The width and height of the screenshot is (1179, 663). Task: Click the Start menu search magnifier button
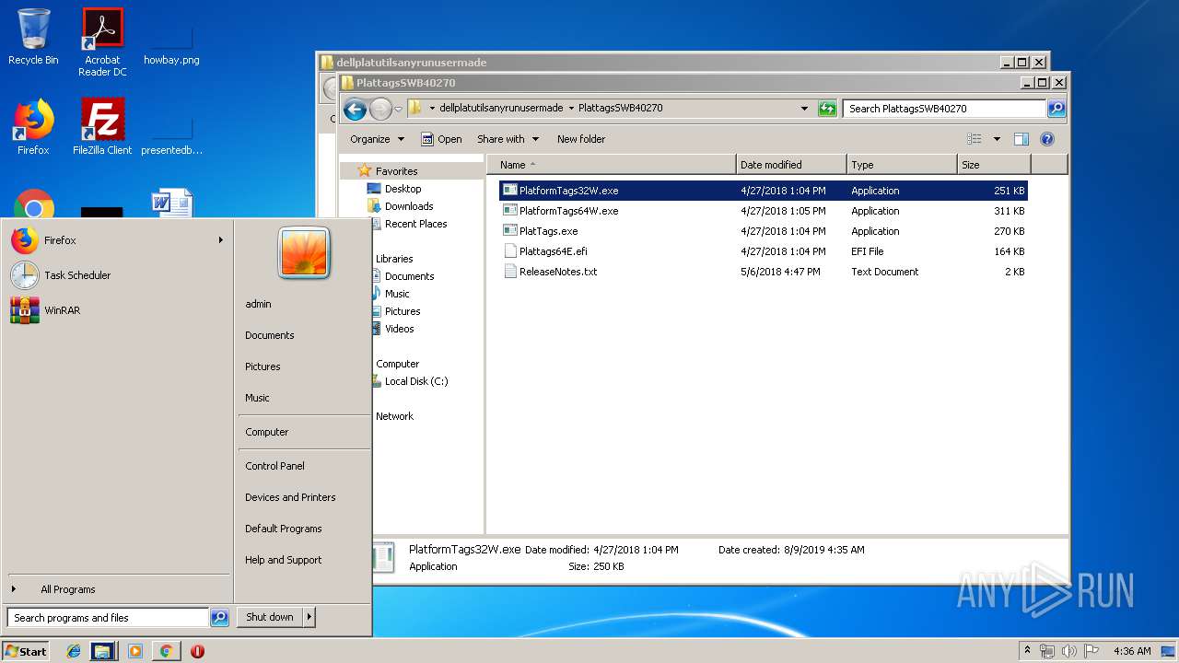click(219, 618)
